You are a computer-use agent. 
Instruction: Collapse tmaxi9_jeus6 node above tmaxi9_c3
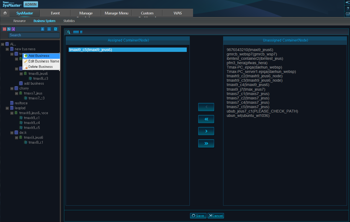click(21, 74)
